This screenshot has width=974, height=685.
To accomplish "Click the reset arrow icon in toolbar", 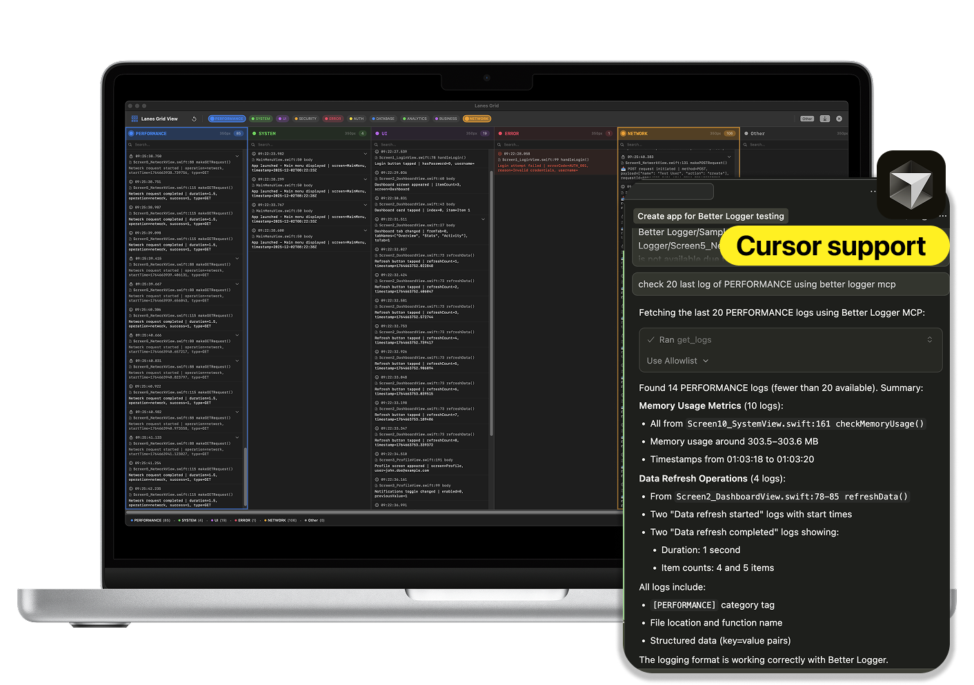I will coord(194,119).
